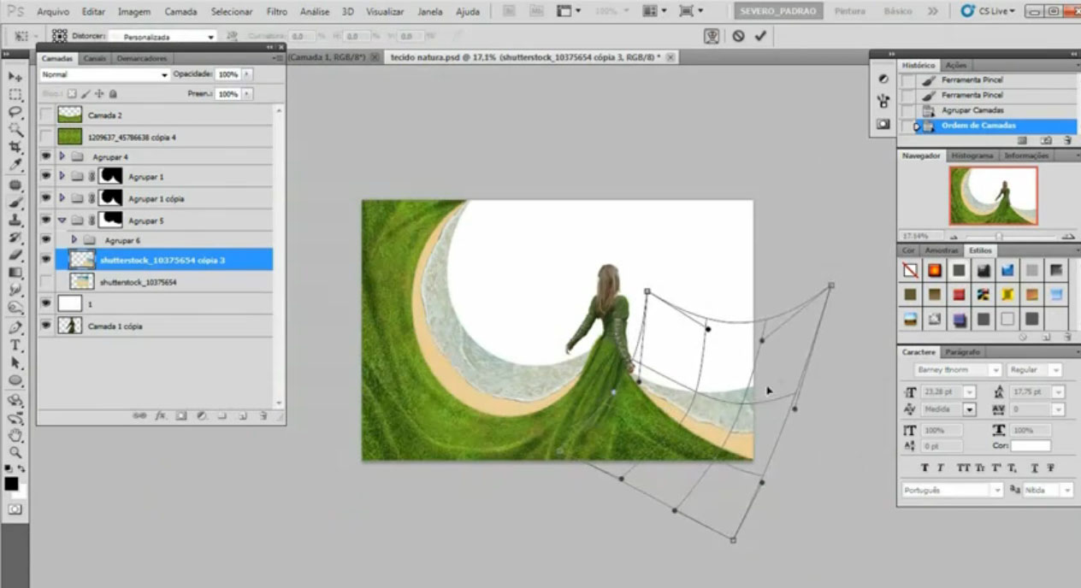Open the blend mode Normal dropdown

pyautogui.click(x=104, y=75)
